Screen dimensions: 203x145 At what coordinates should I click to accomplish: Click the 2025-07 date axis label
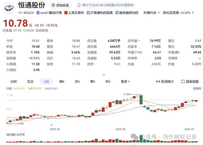click(x=189, y=129)
